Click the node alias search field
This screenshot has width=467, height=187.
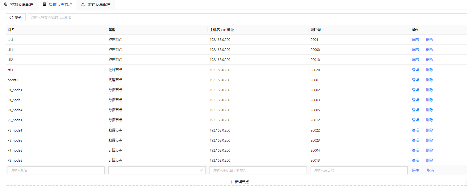246,17
